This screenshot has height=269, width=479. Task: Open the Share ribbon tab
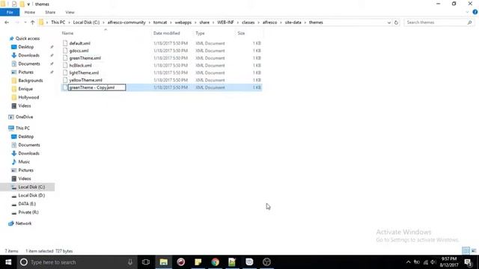click(x=50, y=12)
